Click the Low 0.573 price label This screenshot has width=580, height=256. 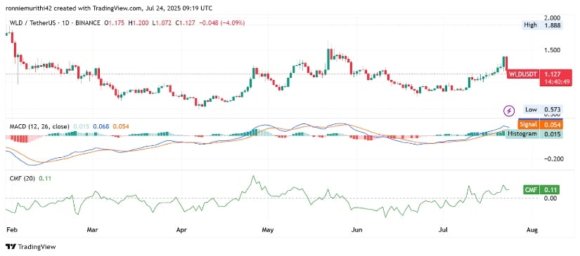pos(543,109)
